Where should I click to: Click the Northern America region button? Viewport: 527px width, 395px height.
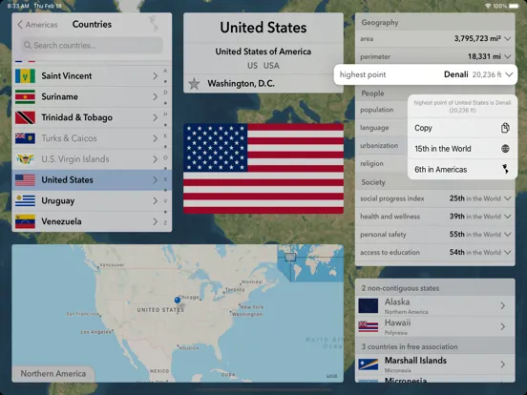pos(53,373)
